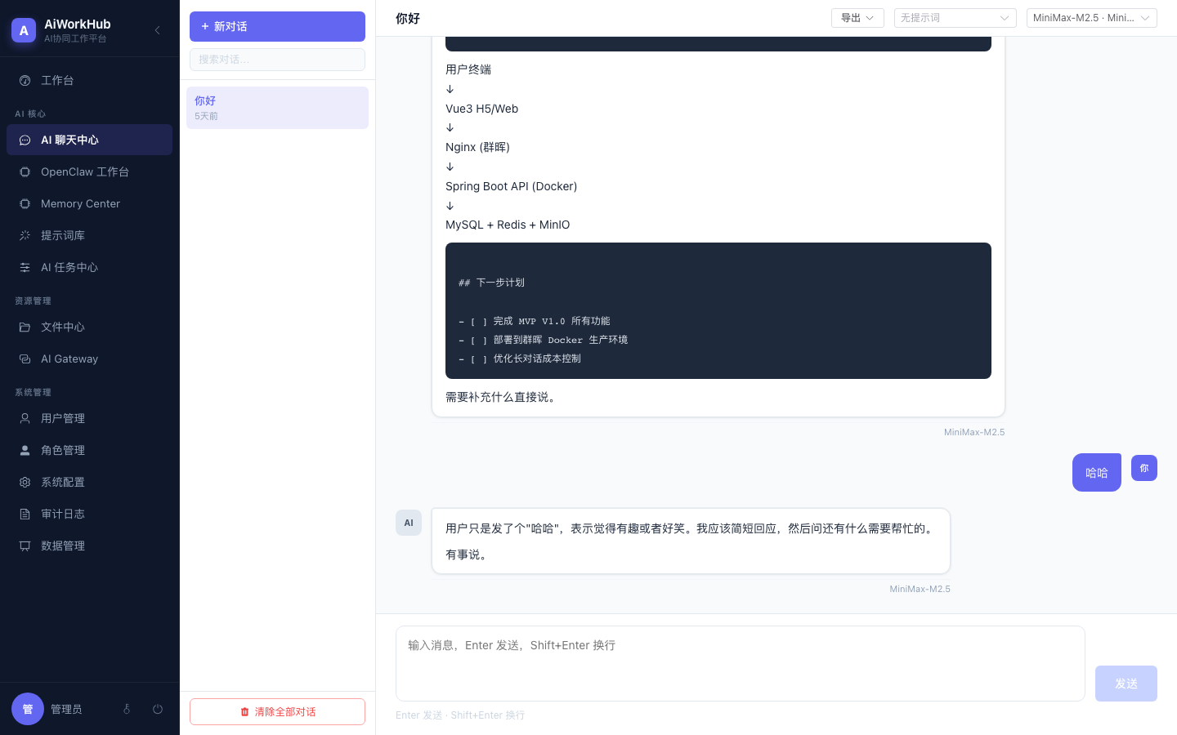Open the 角色管理 role icon
Screen dimensions: 1177x735
coord(25,450)
